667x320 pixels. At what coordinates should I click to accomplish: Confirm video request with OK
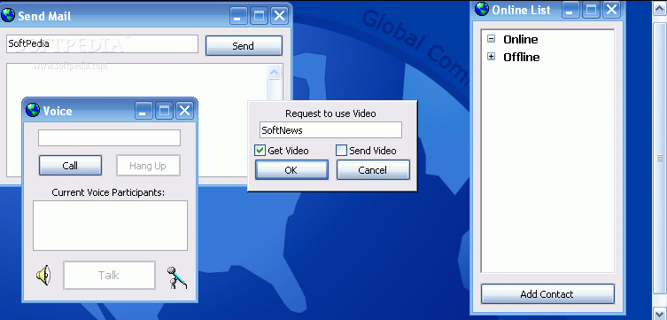tap(291, 170)
